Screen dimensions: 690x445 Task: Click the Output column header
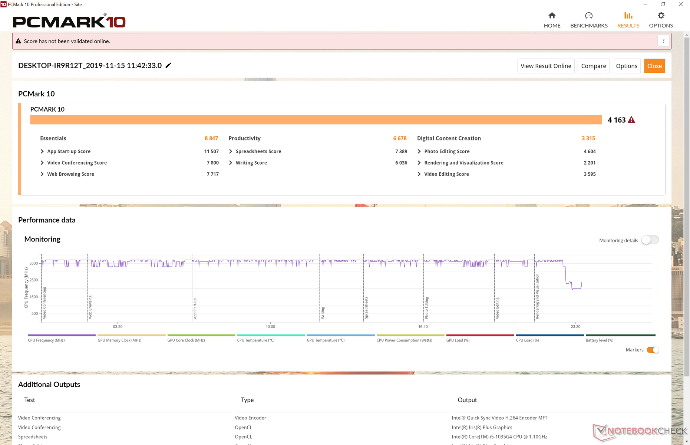tap(467, 400)
